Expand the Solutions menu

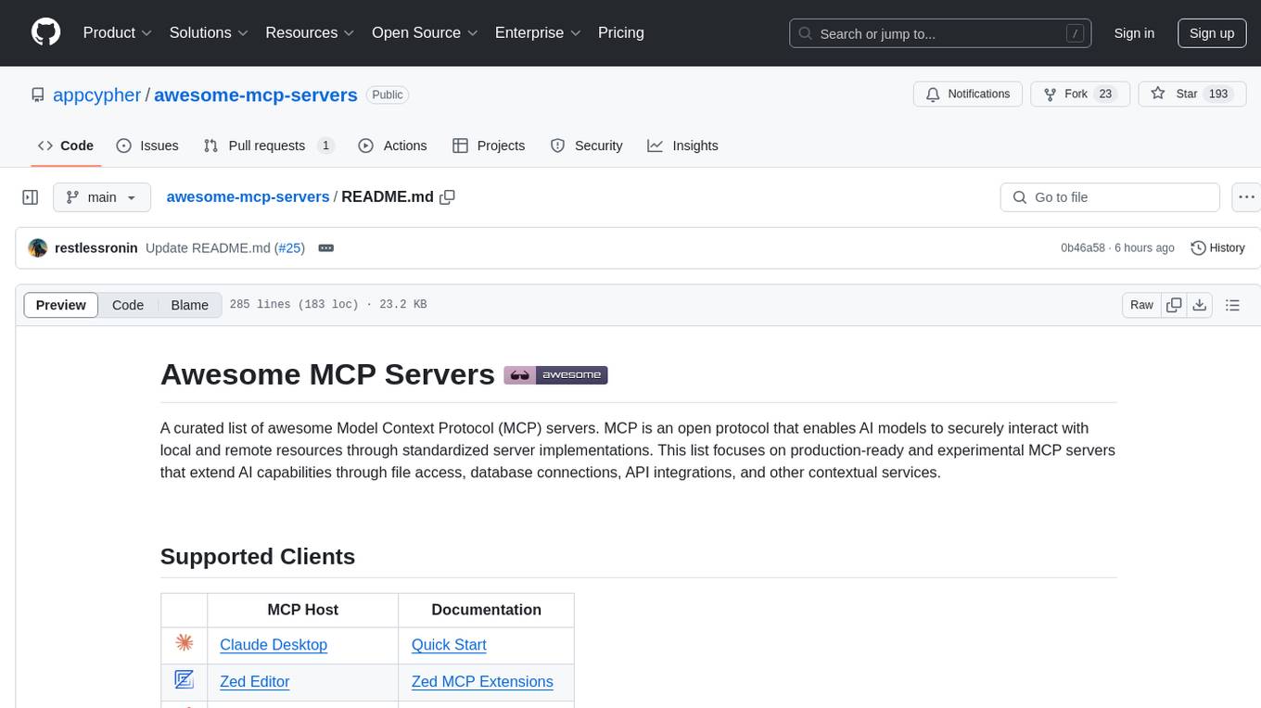point(209,32)
